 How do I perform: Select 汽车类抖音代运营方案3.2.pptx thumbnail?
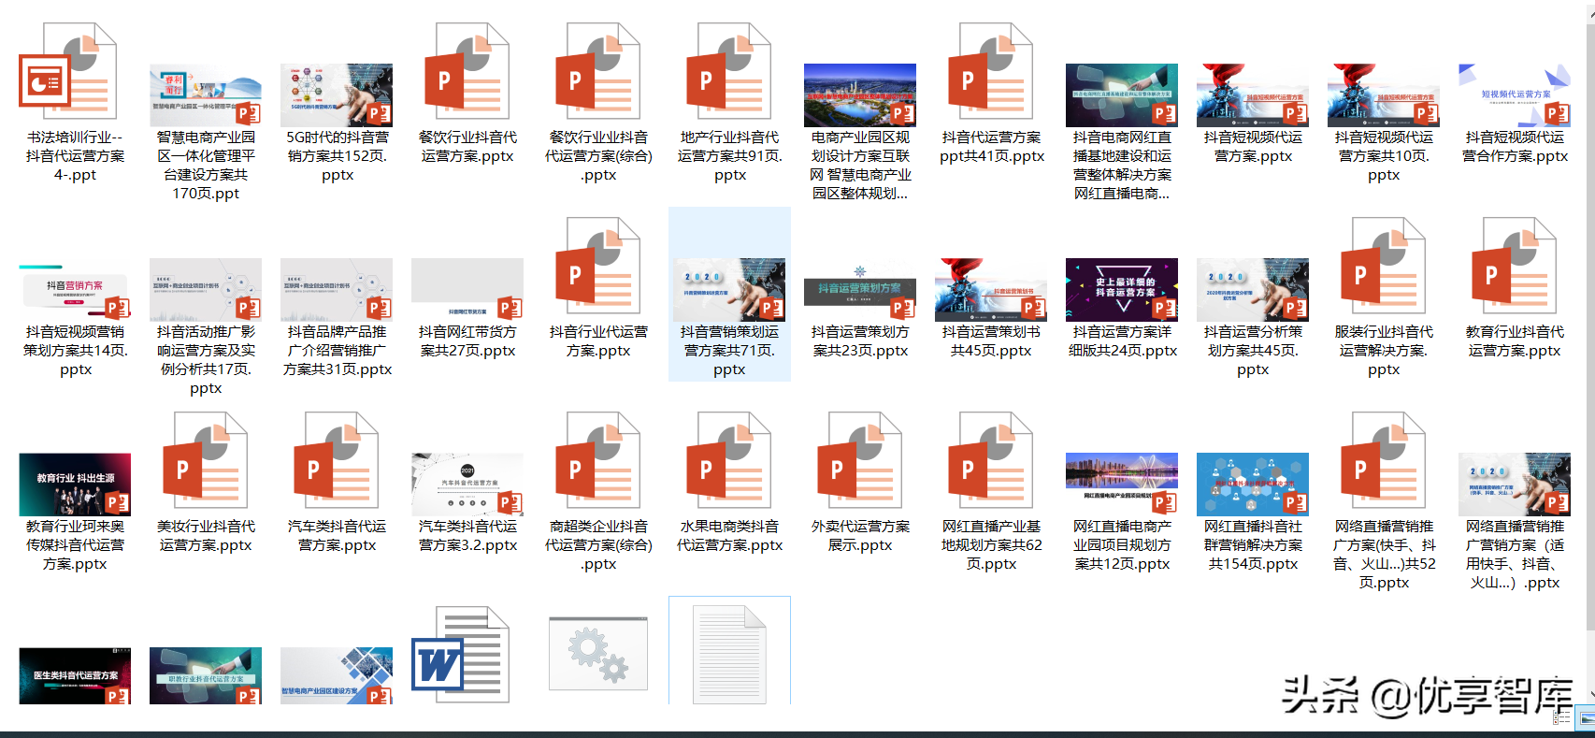click(x=467, y=485)
